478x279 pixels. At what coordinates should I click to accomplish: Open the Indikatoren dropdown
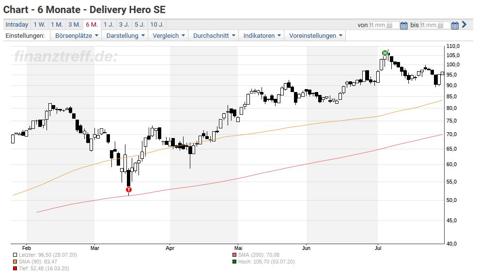click(x=262, y=35)
